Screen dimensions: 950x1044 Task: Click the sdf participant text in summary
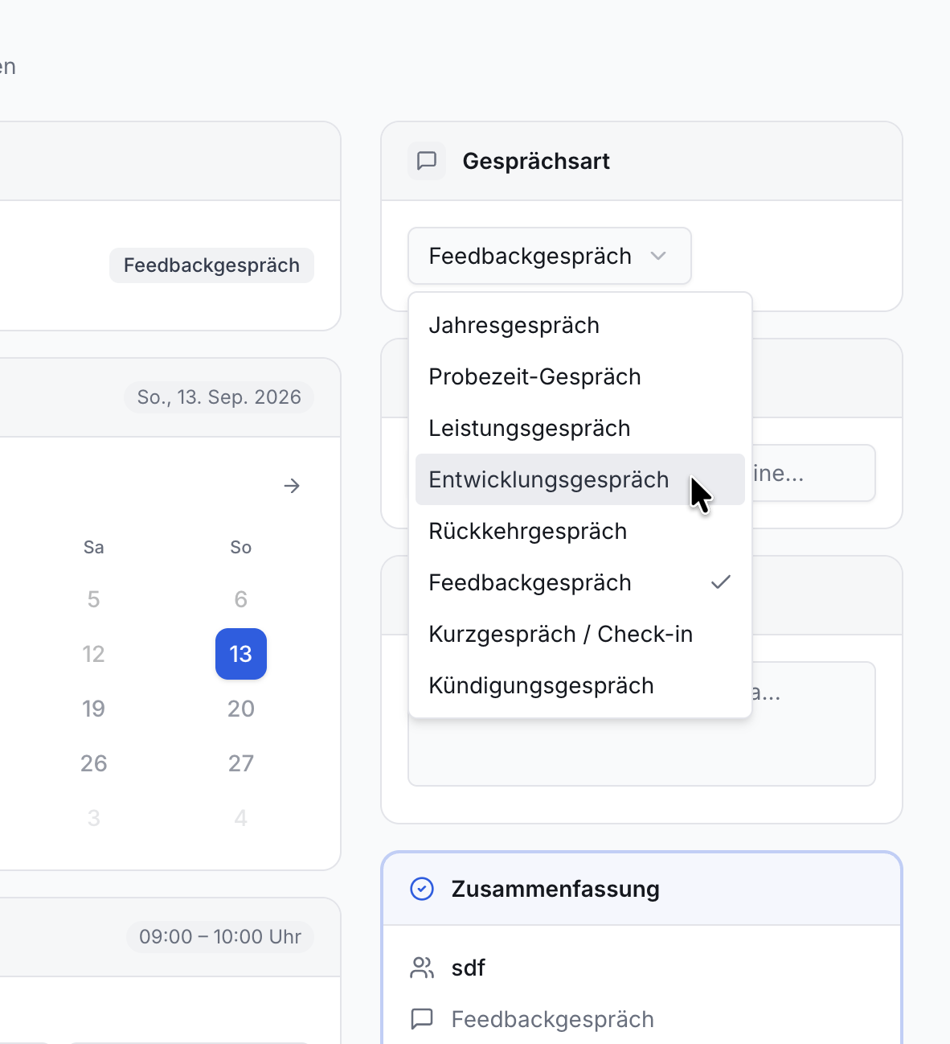[x=469, y=968]
